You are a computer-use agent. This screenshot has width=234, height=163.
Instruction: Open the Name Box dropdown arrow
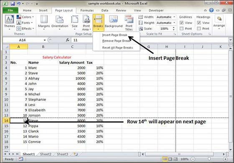(44, 40)
